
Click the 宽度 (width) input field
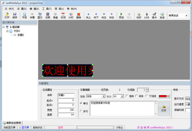[x=66, y=110]
